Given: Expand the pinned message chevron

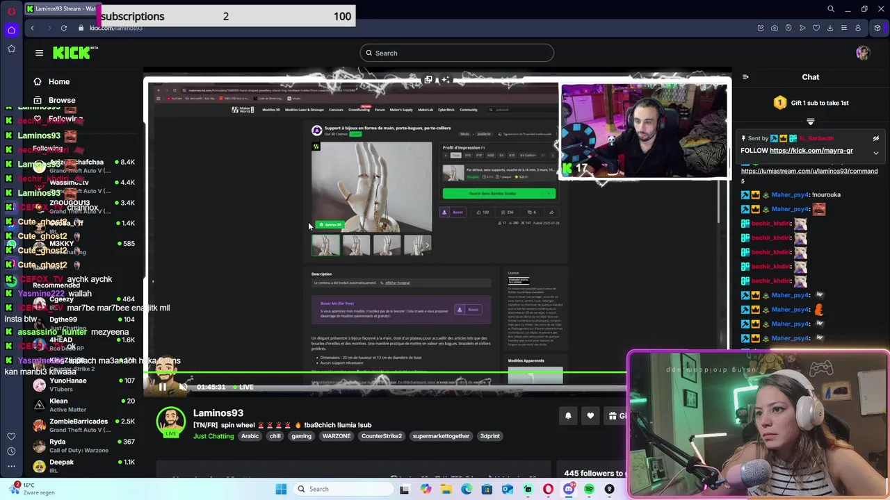Looking at the screenshot, I should [x=875, y=152].
